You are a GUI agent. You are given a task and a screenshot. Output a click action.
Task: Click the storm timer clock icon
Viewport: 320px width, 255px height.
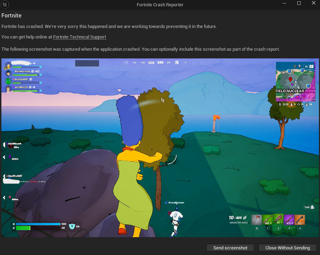pos(280,104)
